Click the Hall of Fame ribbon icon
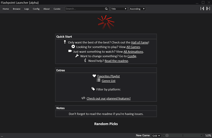Screen dimensions: 212x138 (65, 42)
